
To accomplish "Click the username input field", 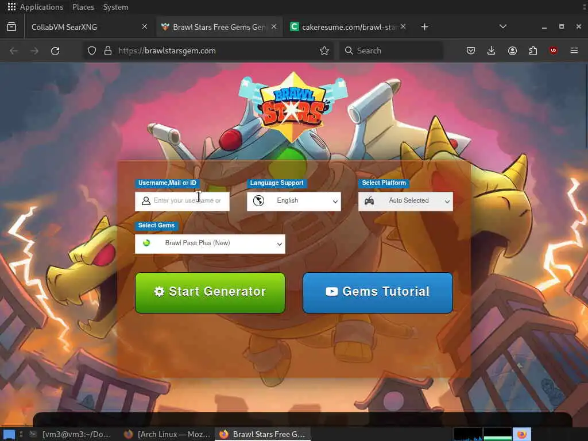I will pyautogui.click(x=182, y=202).
